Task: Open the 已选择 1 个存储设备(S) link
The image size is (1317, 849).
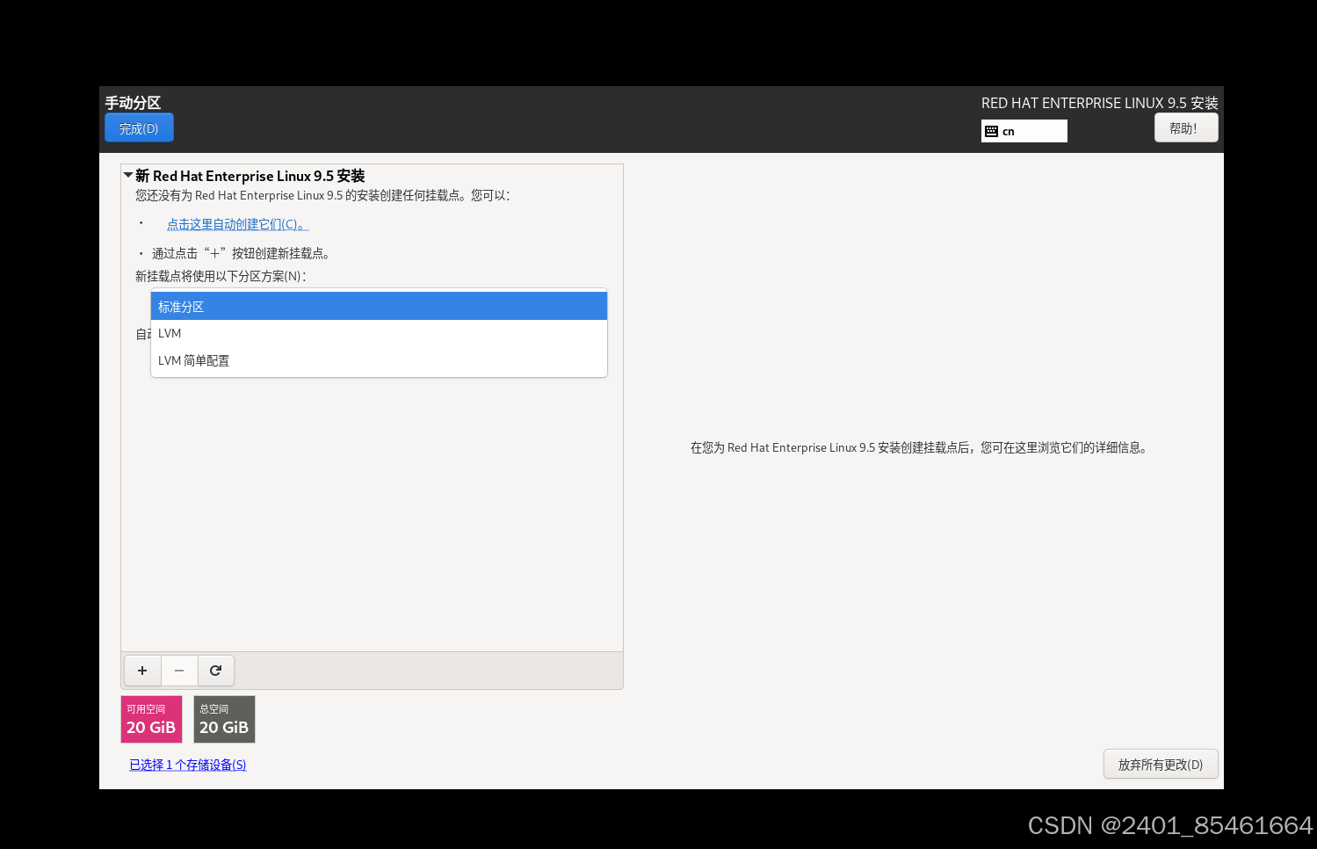Action: pos(188,766)
